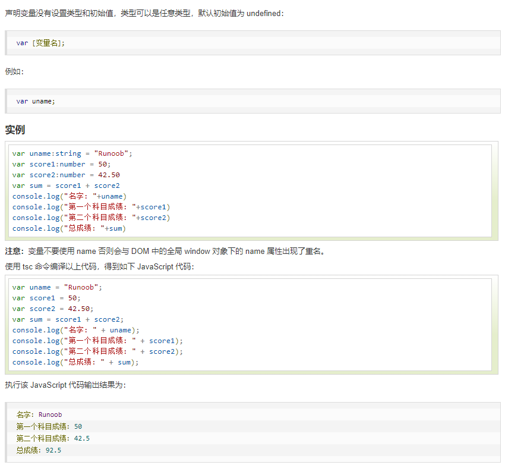Viewport: 505px width, 468px height.
Task: Click the line var score1:number = 50;
Action: coord(61,164)
